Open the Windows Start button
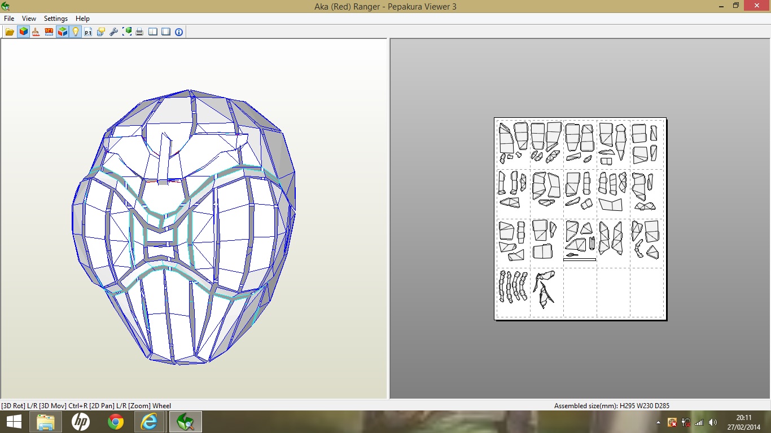The image size is (771, 433). [x=14, y=422]
